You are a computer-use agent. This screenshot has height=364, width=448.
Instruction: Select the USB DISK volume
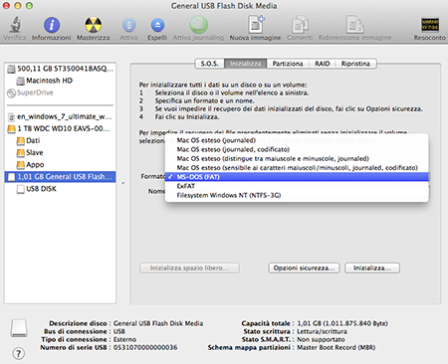tap(60, 189)
